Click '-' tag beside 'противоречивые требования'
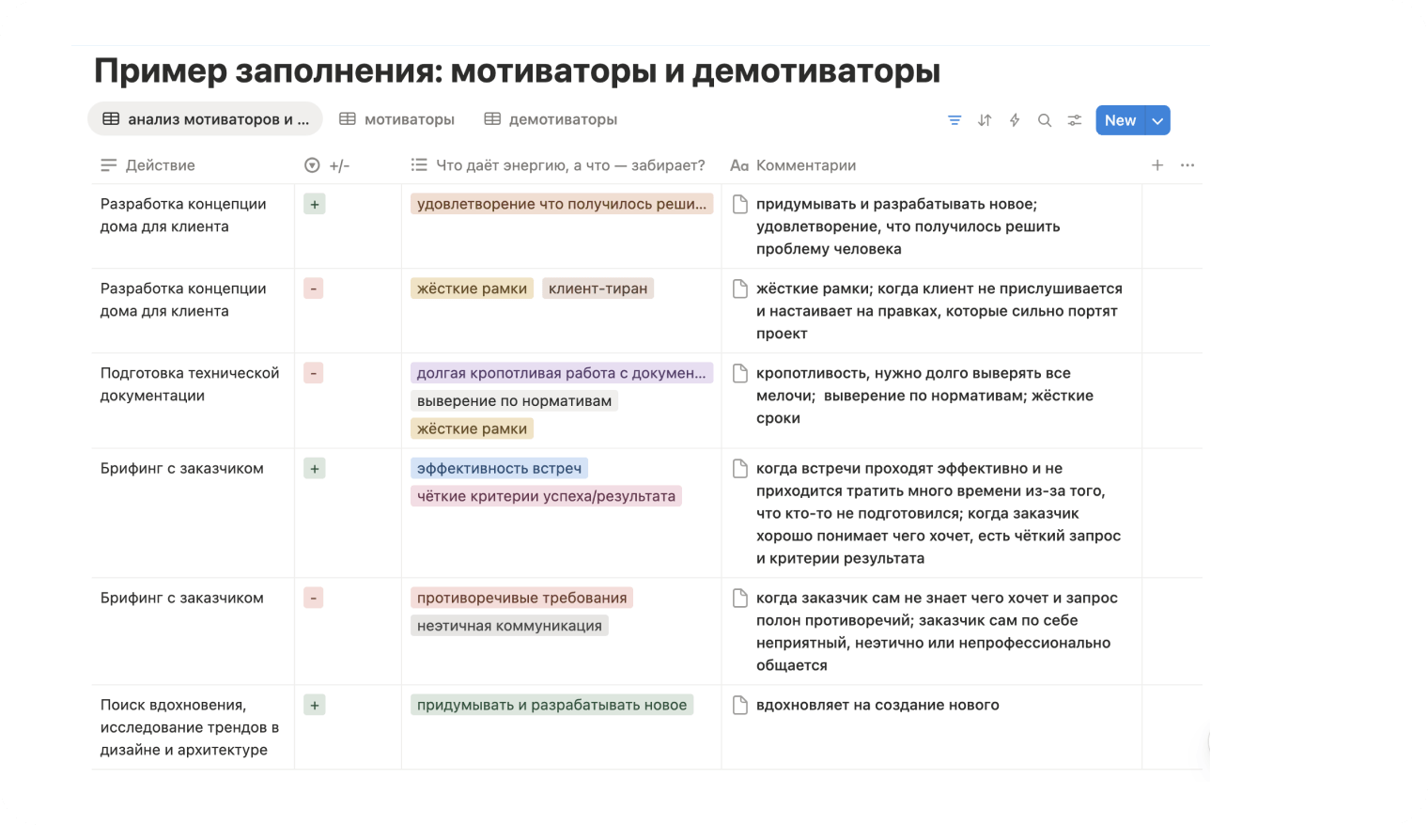 pyautogui.click(x=314, y=598)
